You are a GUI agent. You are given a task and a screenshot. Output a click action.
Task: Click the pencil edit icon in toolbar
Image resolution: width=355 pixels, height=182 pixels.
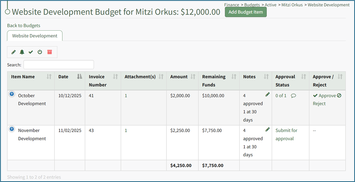coord(13,52)
